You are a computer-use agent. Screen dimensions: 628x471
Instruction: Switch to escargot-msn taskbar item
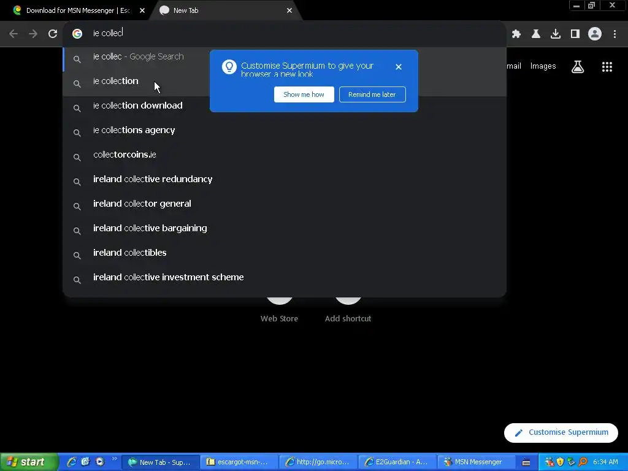239,462
